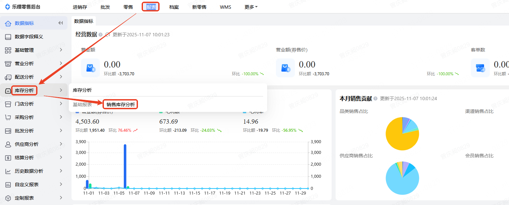
Task: Open 销售库存分析 in the popup
Action: click(121, 105)
